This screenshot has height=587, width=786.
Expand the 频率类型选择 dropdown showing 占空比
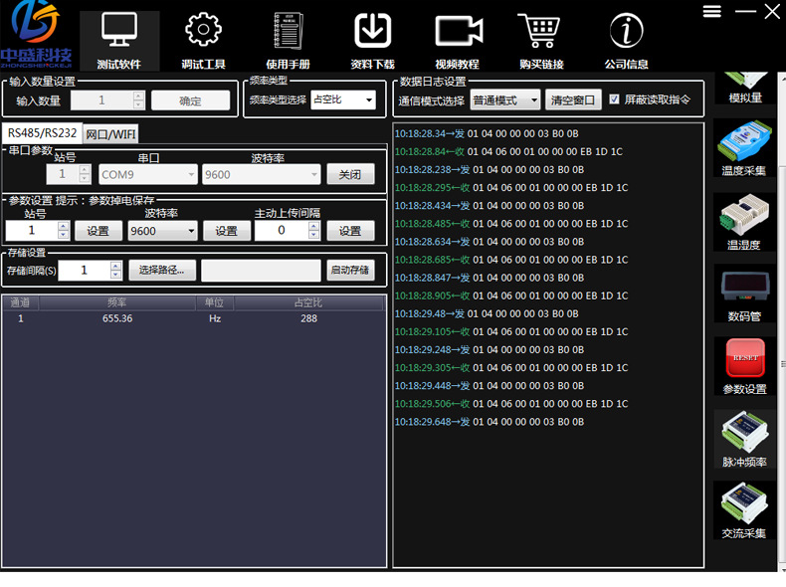coord(343,99)
